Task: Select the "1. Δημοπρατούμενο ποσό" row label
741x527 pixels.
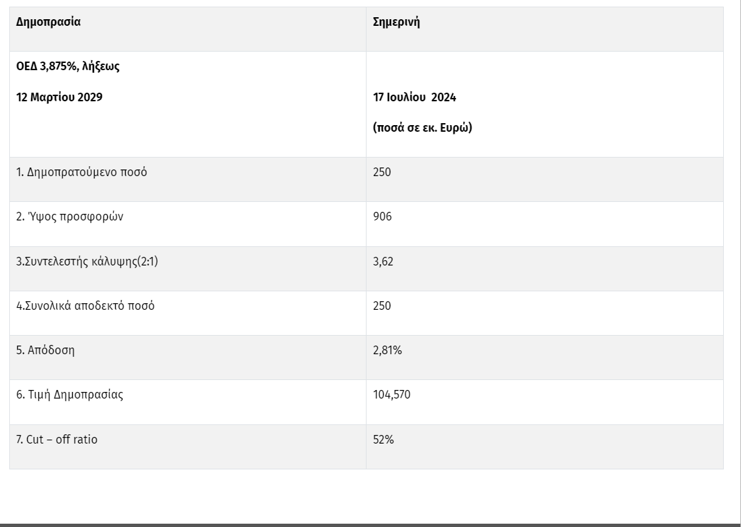Action: coord(81,172)
